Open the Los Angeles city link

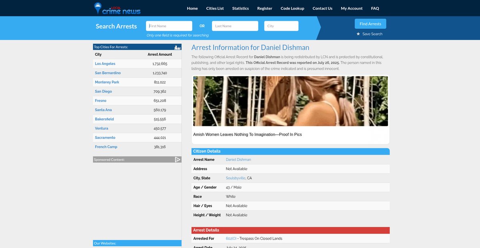[x=105, y=64]
